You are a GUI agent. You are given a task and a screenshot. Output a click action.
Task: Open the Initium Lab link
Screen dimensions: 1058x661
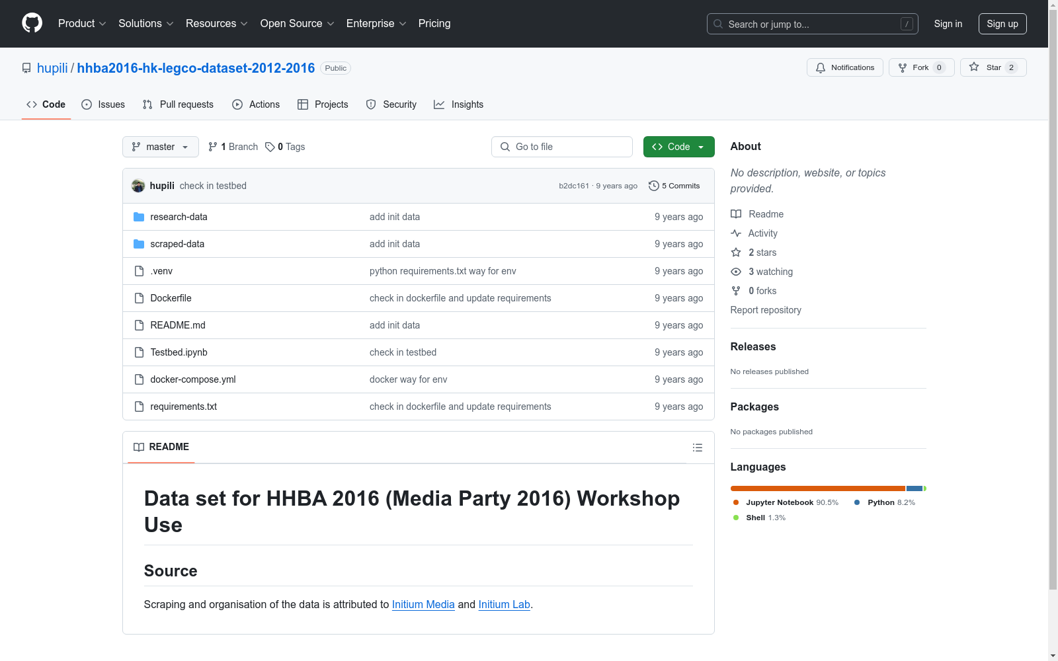pyautogui.click(x=505, y=604)
